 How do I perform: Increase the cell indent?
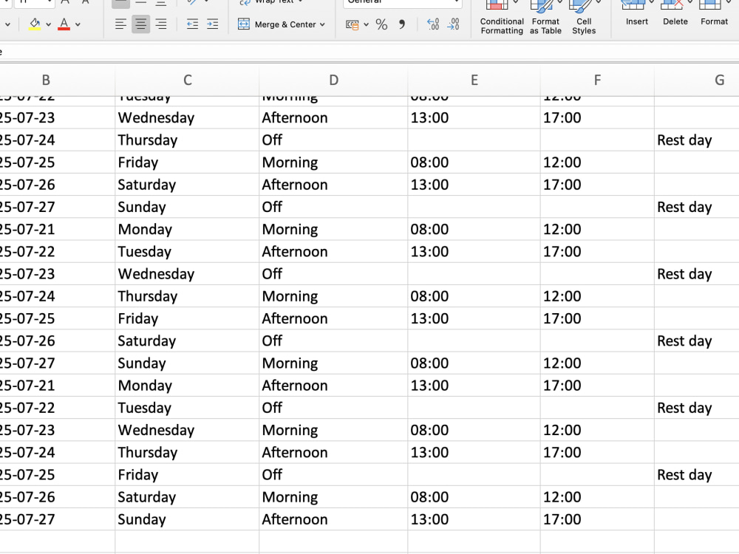pyautogui.click(x=213, y=24)
